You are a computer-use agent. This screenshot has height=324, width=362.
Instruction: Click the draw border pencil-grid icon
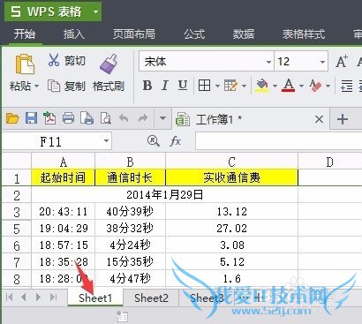coord(230,86)
